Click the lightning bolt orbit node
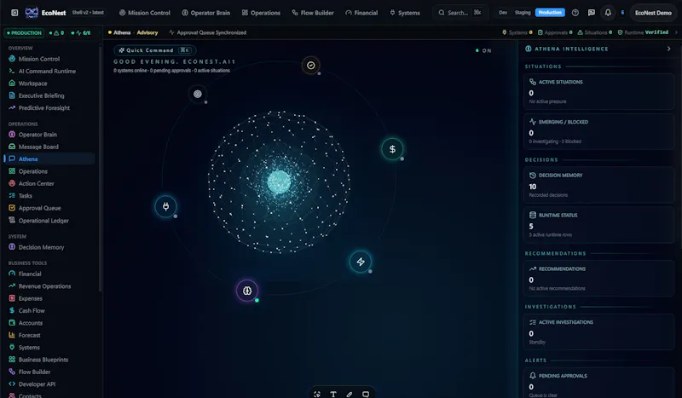The height and width of the screenshot is (398, 682). click(x=361, y=262)
